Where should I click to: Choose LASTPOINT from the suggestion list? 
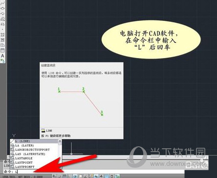point(34,162)
